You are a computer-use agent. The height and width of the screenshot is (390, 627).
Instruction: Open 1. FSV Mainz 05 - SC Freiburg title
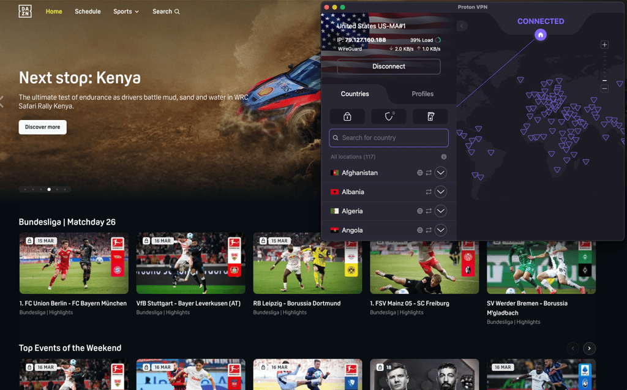point(410,304)
